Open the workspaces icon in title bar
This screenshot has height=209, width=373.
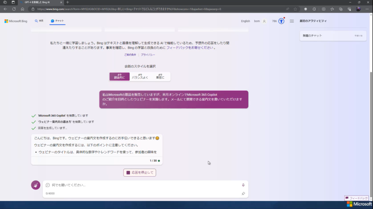[x=5, y=2]
